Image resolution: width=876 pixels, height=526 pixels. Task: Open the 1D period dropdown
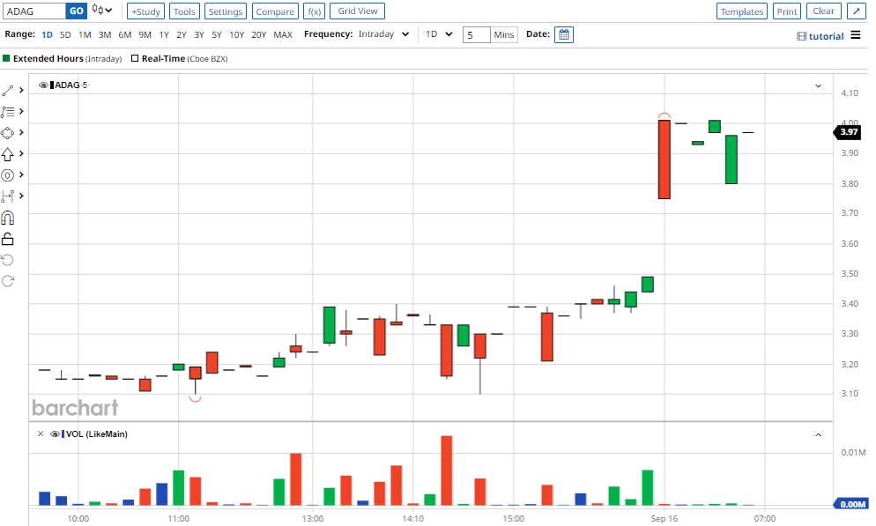click(439, 34)
